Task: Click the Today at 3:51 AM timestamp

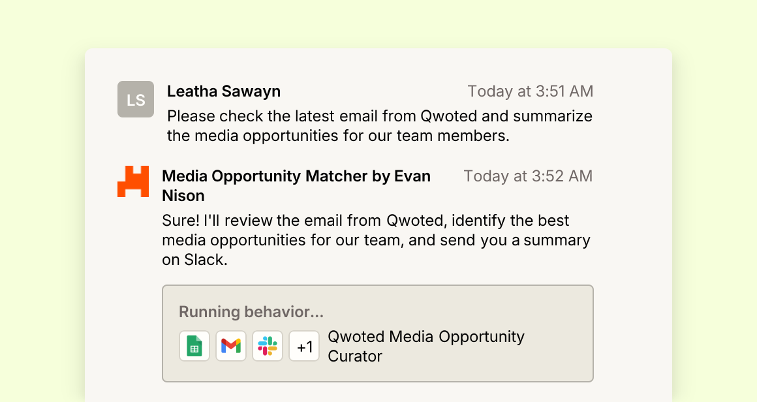Action: 530,91
